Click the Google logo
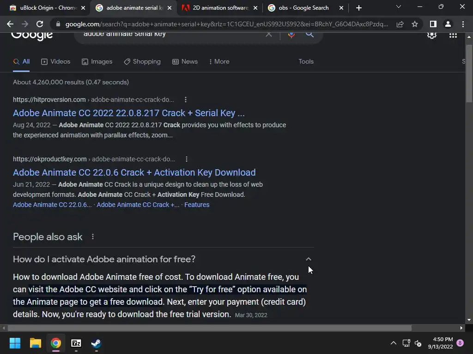Screen dimensions: 473x354 coord(32,35)
